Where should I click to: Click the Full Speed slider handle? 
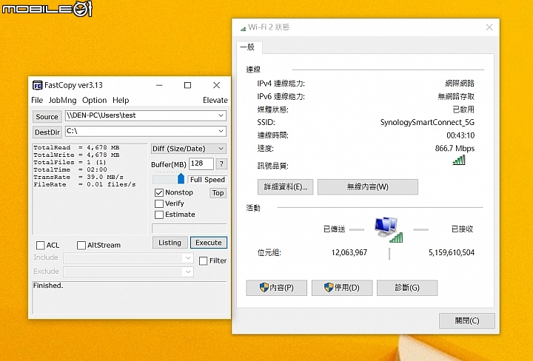click(181, 178)
